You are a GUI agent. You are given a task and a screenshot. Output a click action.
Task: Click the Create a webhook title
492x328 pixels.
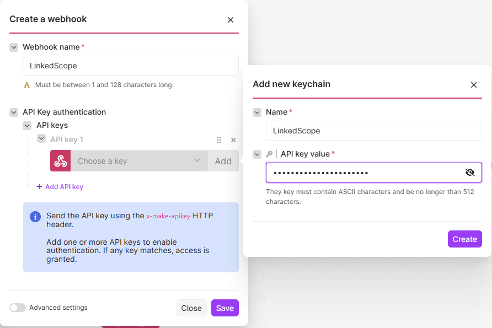pyautogui.click(x=48, y=19)
